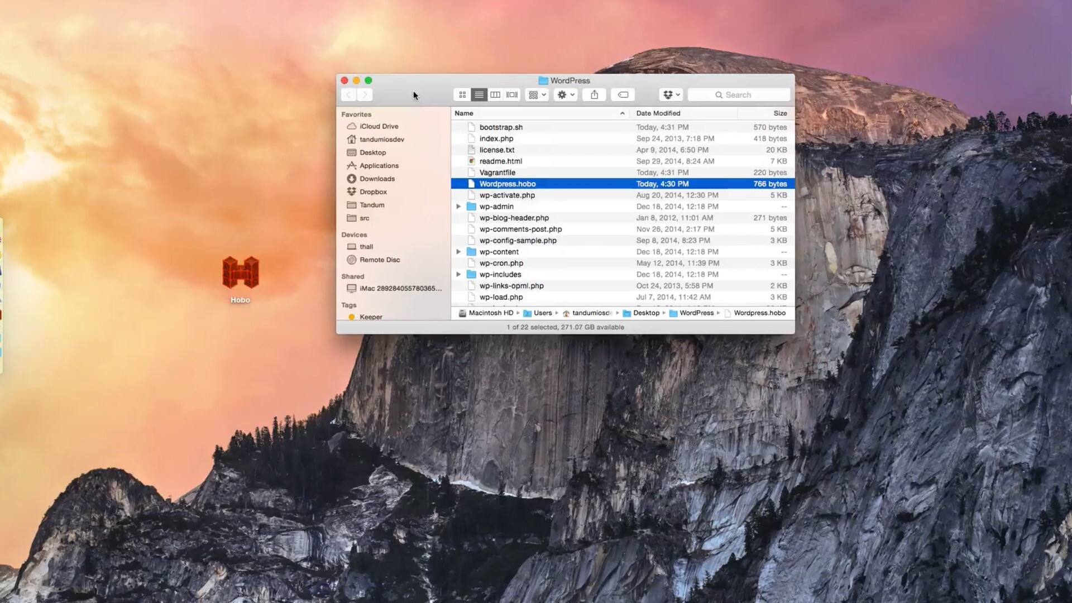1072x603 pixels.
Task: Select the wp-load.php file
Action: click(x=623, y=297)
